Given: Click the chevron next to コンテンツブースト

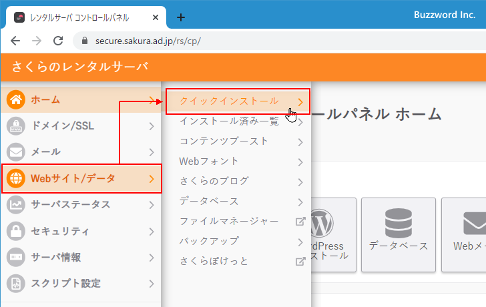Looking at the screenshot, I should click(300, 142).
